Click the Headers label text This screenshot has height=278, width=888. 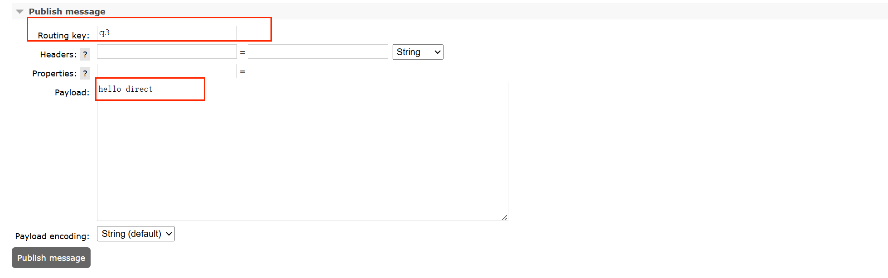pos(58,55)
